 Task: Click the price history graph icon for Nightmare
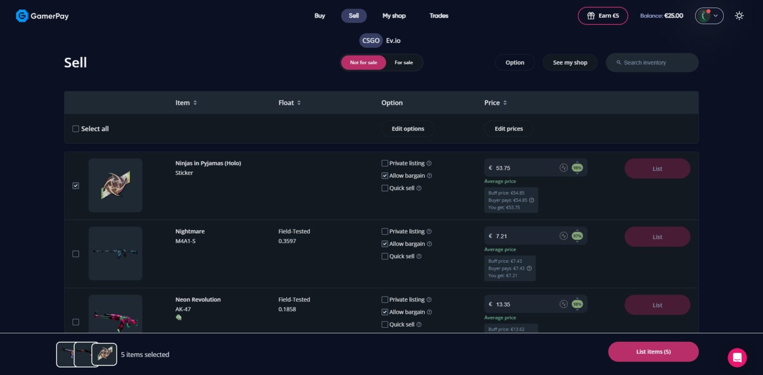pos(564,235)
